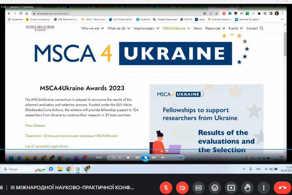Click the media player Play button
This screenshot has height=195, width=292.
[x=146, y=158]
